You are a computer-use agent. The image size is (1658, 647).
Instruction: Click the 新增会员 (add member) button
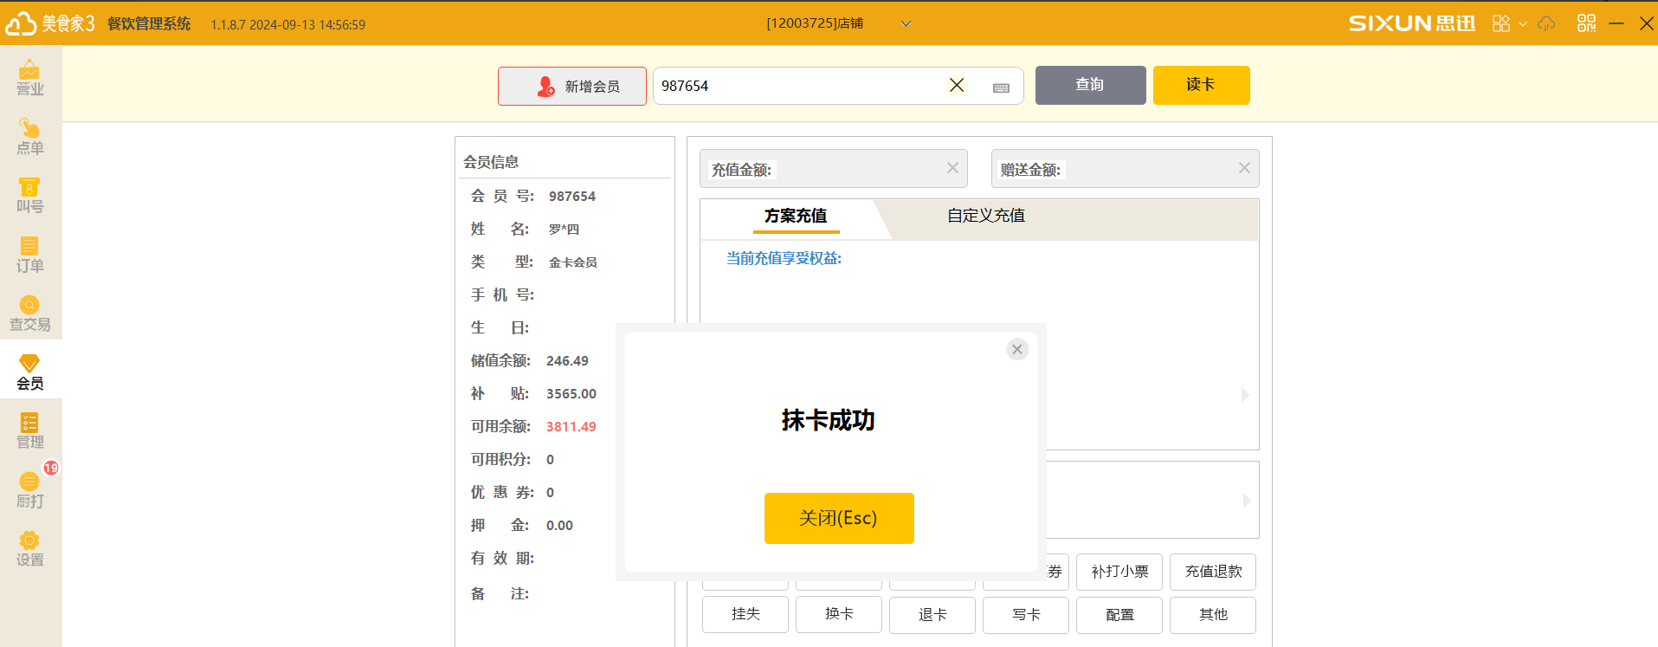[572, 87]
